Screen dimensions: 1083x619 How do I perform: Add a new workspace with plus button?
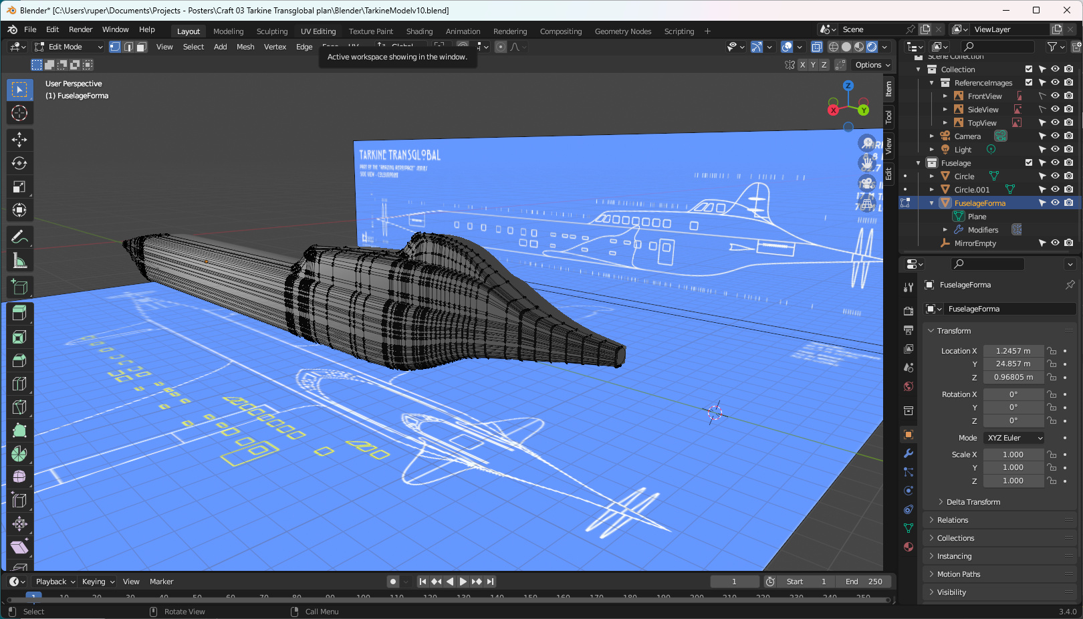pyautogui.click(x=707, y=31)
